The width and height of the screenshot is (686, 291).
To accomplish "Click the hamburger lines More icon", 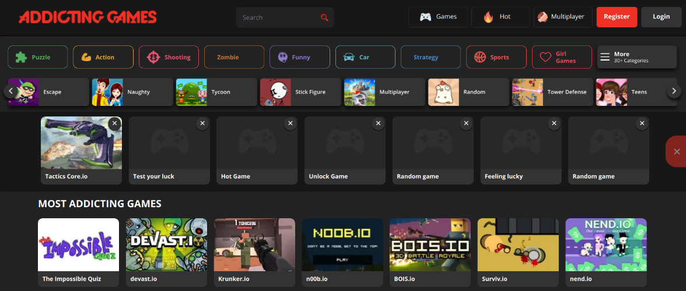I will pyautogui.click(x=605, y=57).
